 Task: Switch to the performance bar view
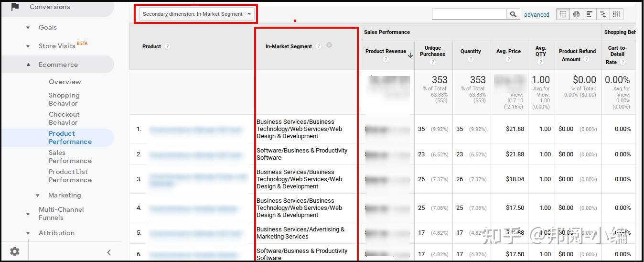coord(590,14)
